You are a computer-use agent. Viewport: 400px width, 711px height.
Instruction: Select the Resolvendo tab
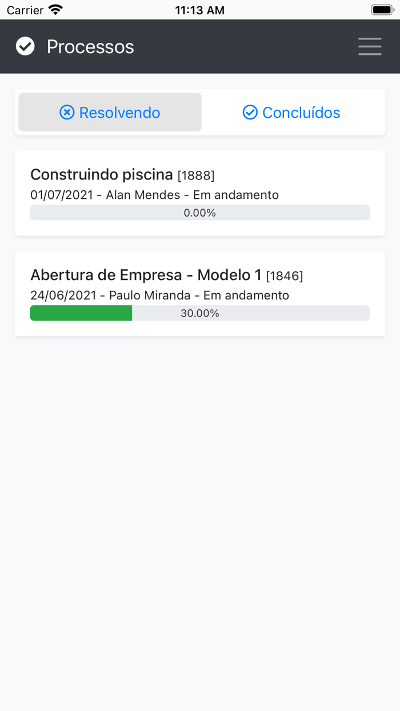coord(110,112)
